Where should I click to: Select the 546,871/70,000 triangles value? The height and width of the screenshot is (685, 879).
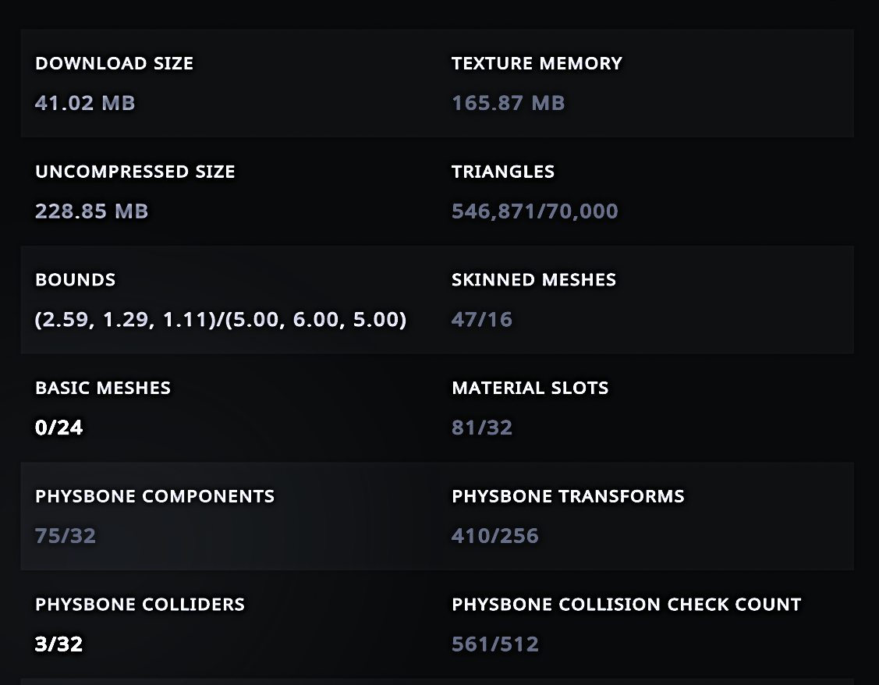coord(534,211)
